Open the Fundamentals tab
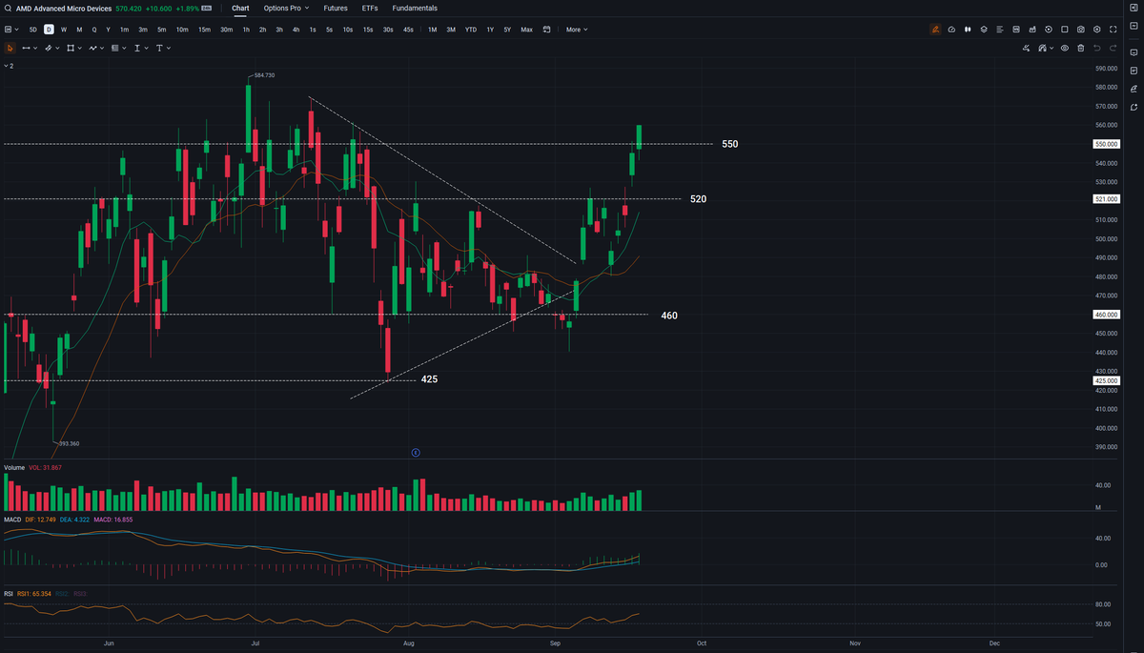Screen dimensions: 1144x653 pos(415,8)
